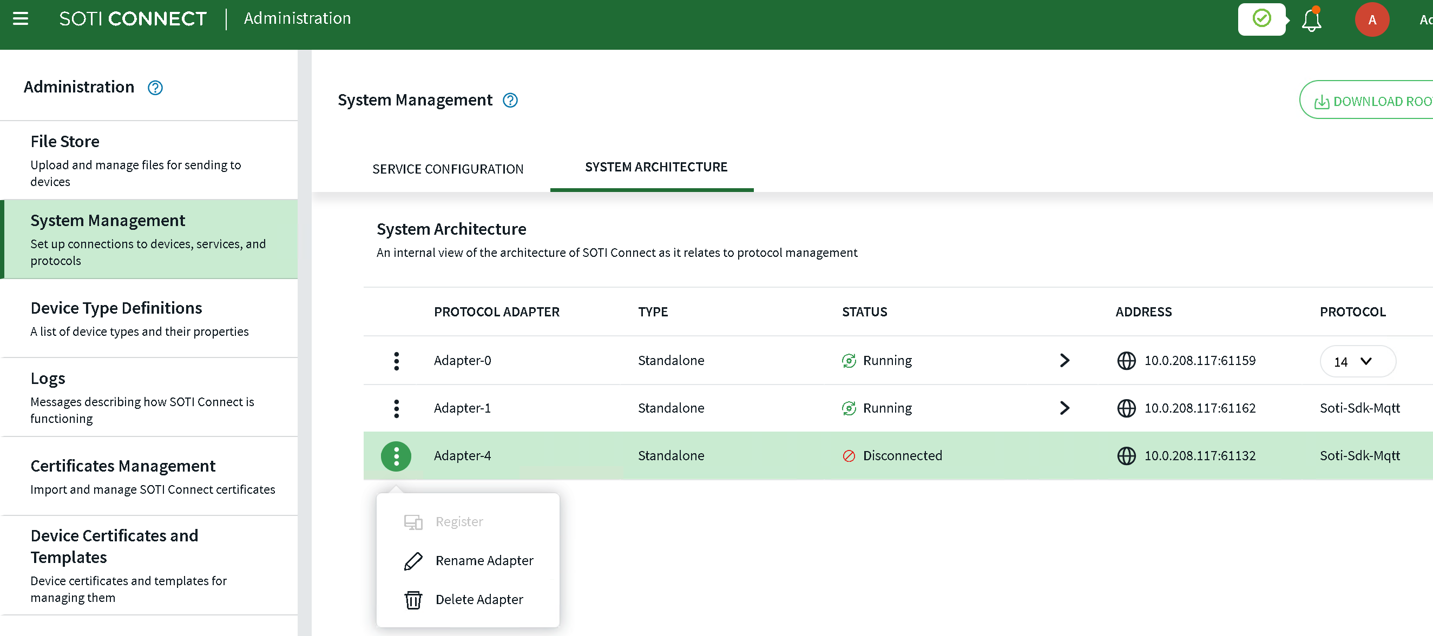Open Certificates Management in sidebar
This screenshot has height=636, width=1433.
148,476
